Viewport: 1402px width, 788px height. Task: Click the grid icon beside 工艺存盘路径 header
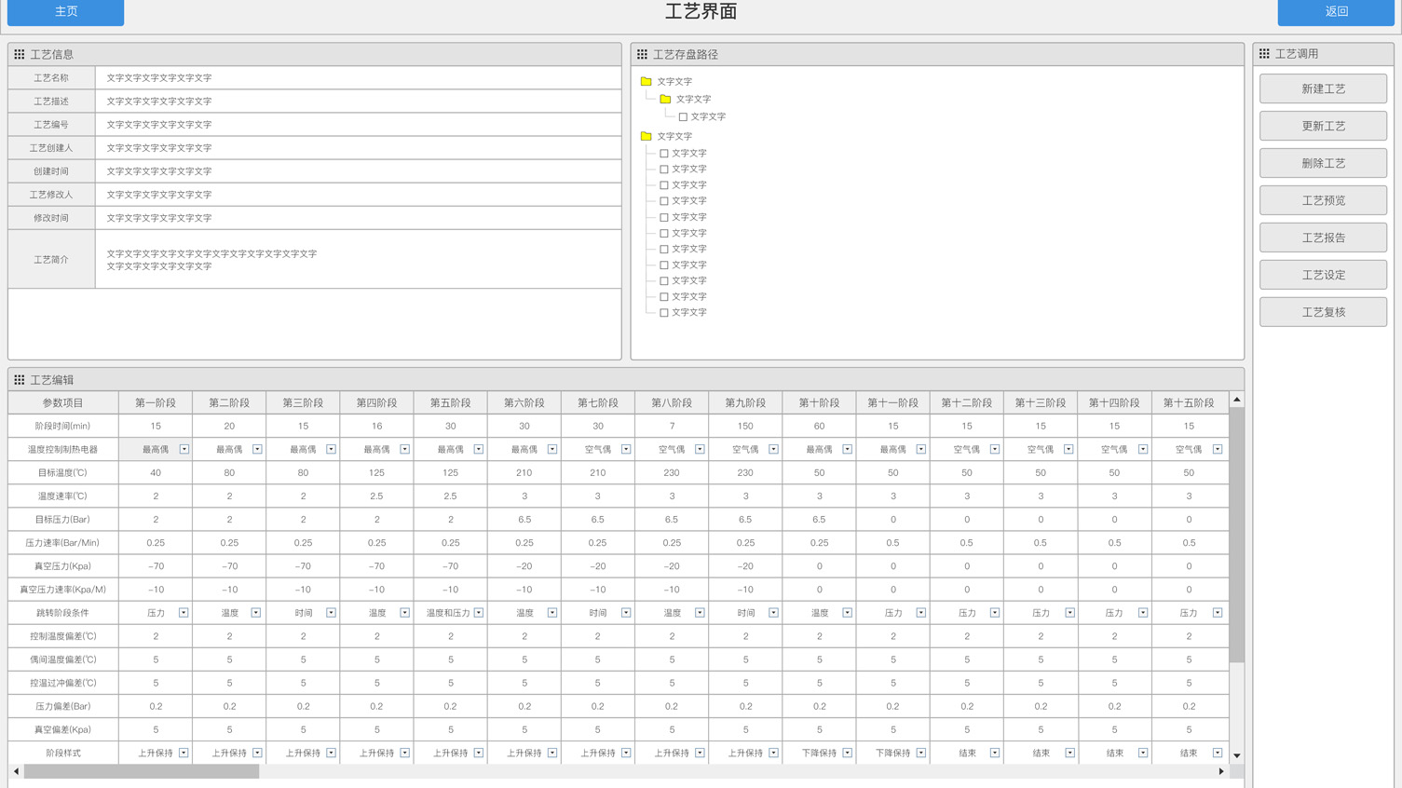(642, 55)
